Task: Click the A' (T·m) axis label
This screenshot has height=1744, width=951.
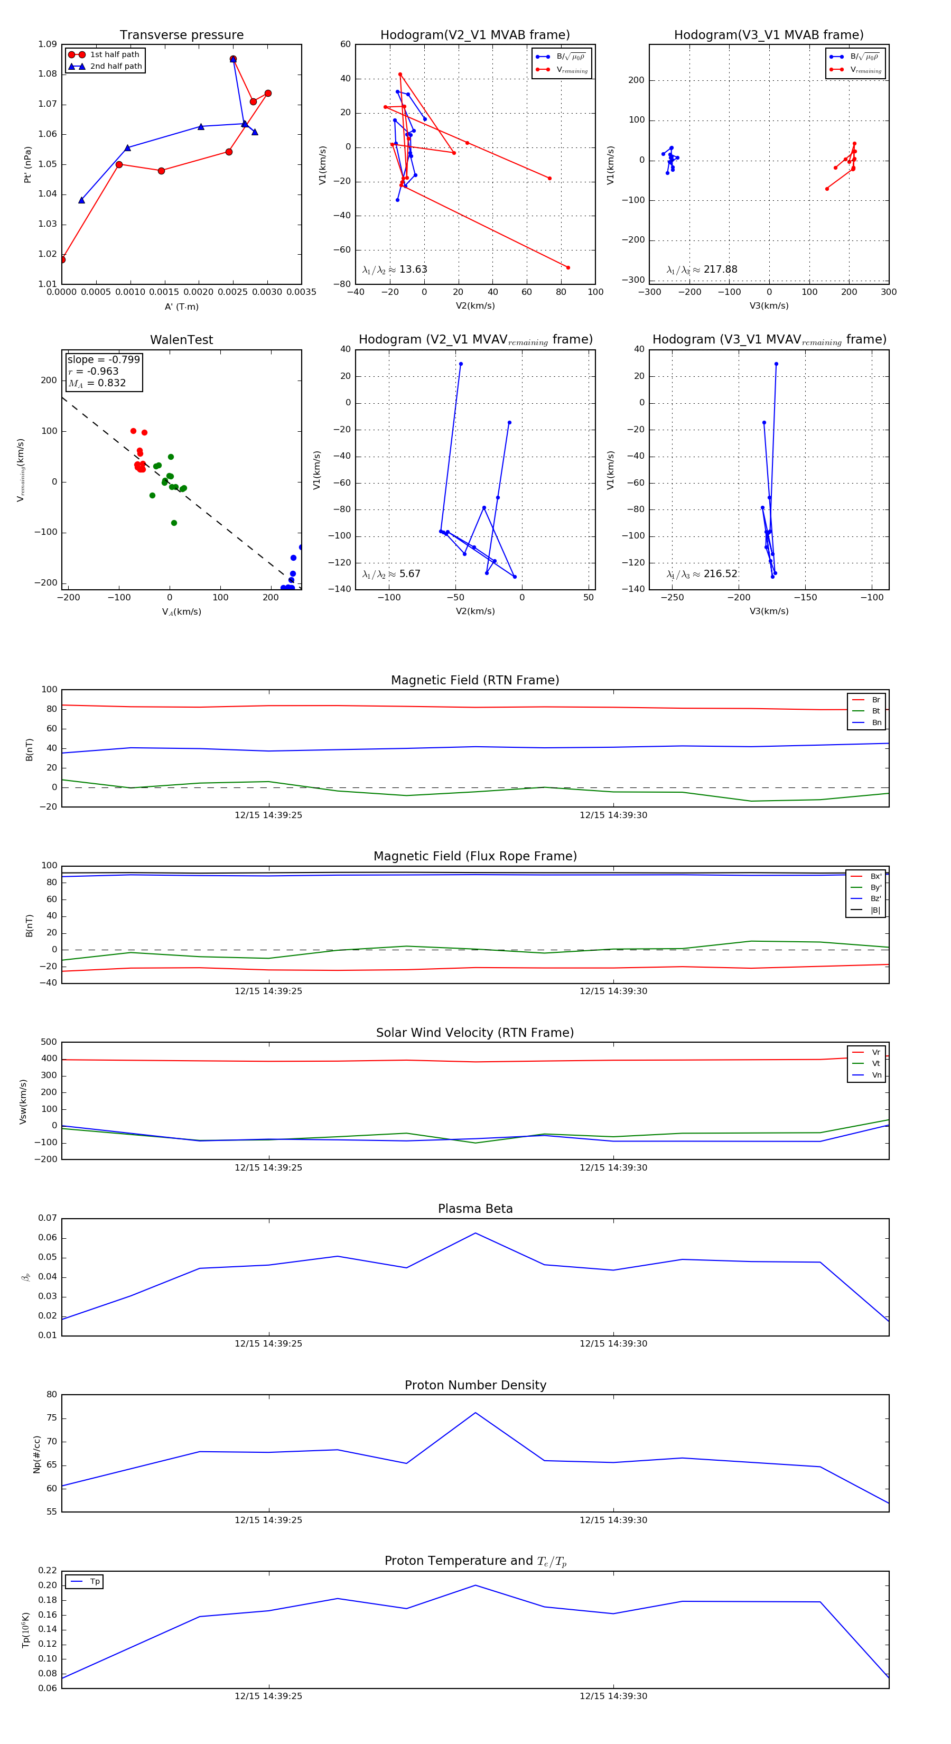Action: [x=181, y=307]
